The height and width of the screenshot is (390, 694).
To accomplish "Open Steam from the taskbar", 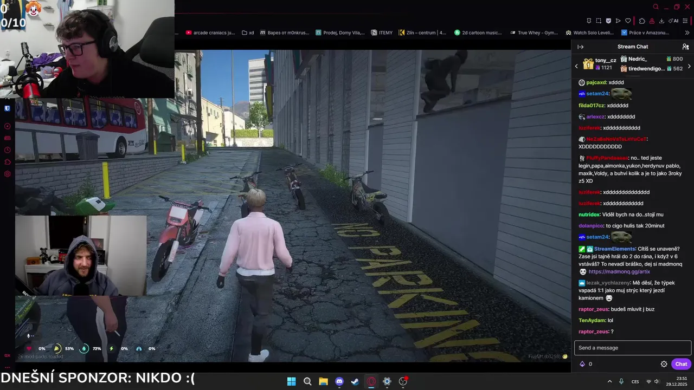I will (355, 381).
